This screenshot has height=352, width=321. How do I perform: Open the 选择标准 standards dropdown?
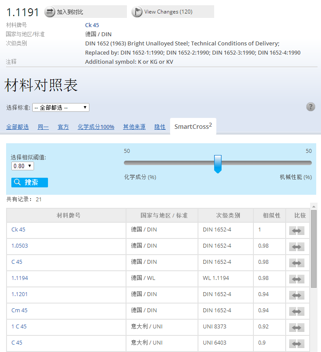(61, 107)
